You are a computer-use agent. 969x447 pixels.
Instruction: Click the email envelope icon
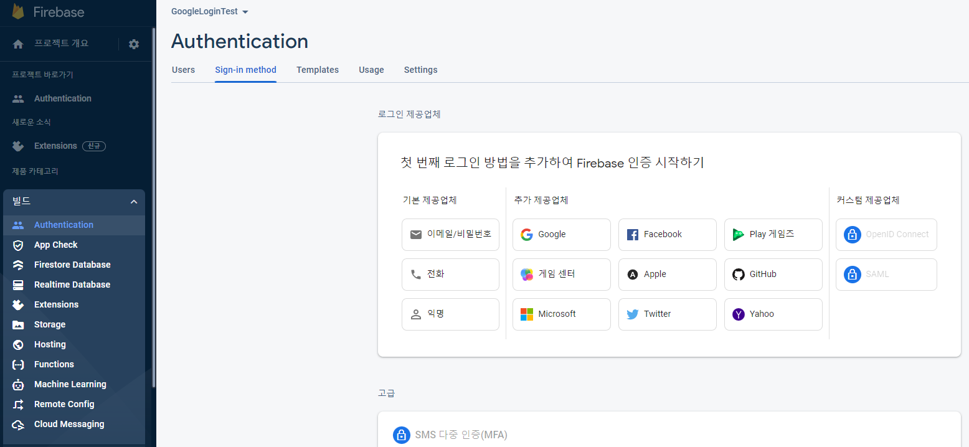(416, 235)
